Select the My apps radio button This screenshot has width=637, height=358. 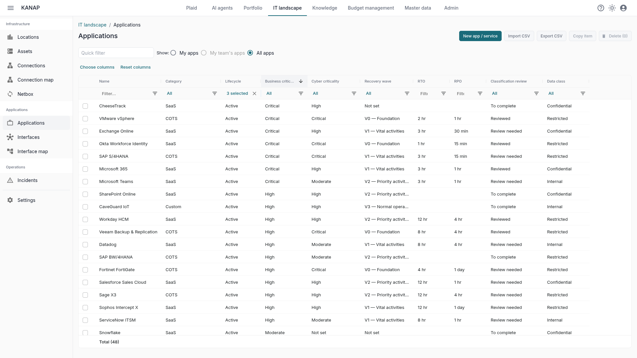point(173,53)
